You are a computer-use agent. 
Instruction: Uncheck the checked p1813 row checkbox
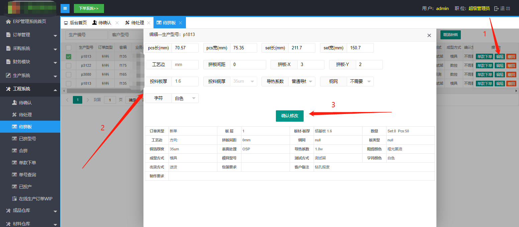pyautogui.click(x=69, y=57)
